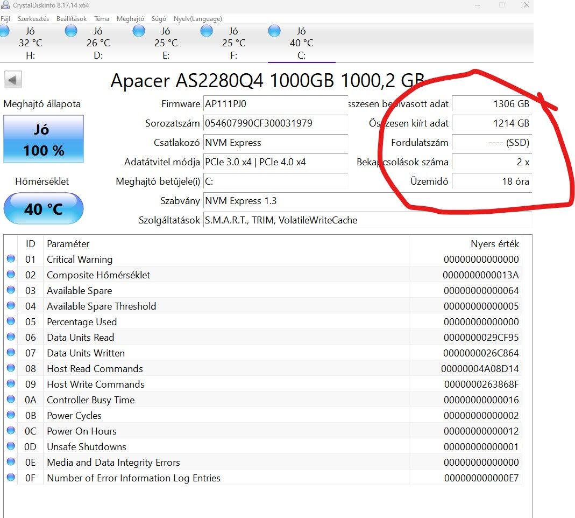The height and width of the screenshot is (518, 575).
Task: Click the Apacer AS2280Q4 1000GB model title
Action: [267, 80]
